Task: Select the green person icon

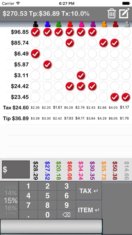Action: click(x=59, y=24)
